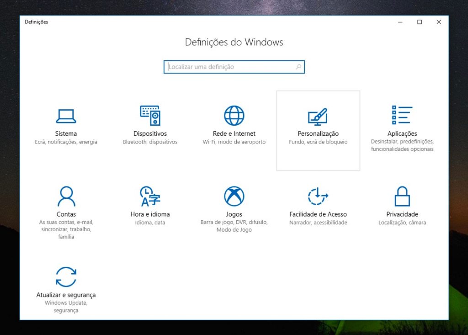This screenshot has height=335, width=468.
Task: Open the Aplicações icon
Action: (402, 115)
